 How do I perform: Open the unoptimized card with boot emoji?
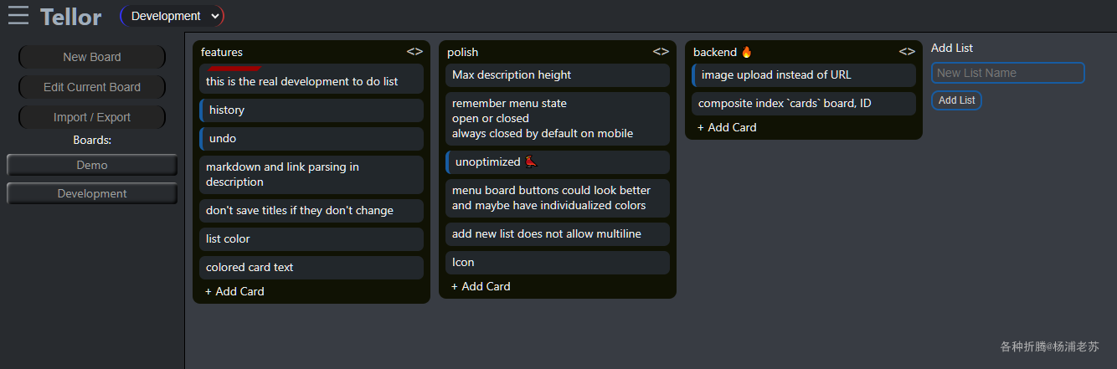coord(558,161)
